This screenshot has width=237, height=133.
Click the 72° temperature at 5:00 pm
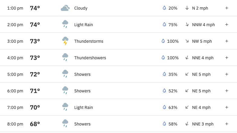pos(35,74)
